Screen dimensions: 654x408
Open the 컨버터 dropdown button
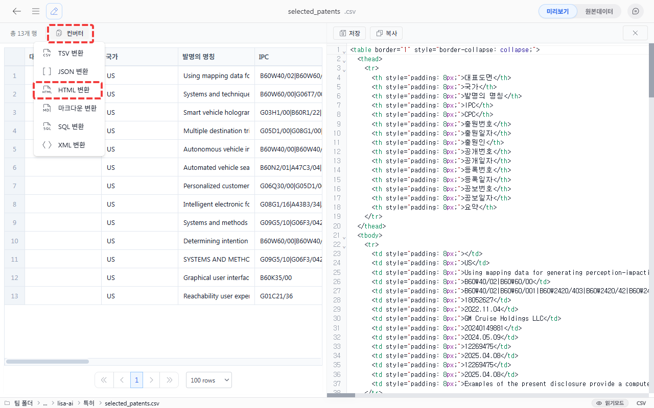[x=71, y=33]
